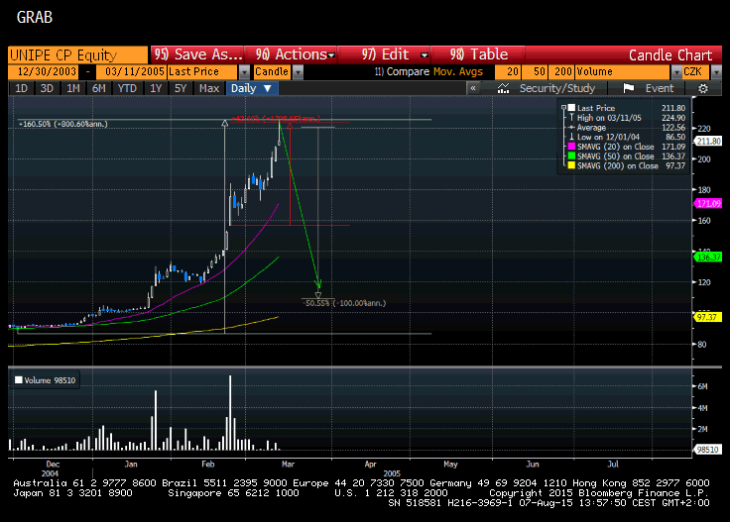Collapse toolbar with double-chevron icon

pyautogui.click(x=474, y=88)
